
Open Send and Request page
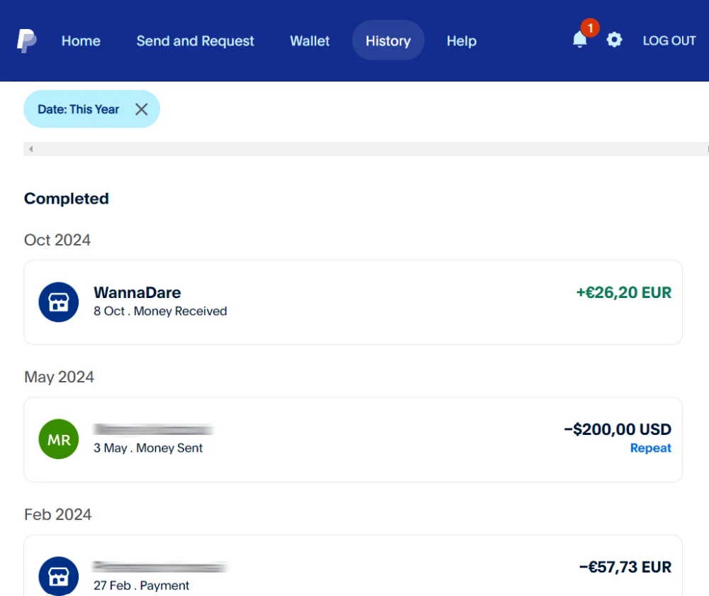pos(195,41)
